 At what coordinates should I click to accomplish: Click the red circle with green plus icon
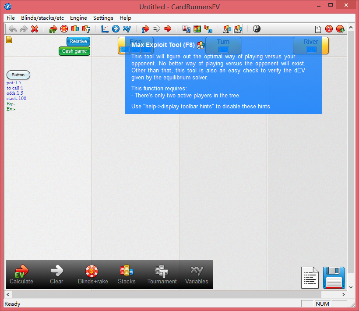point(340,29)
